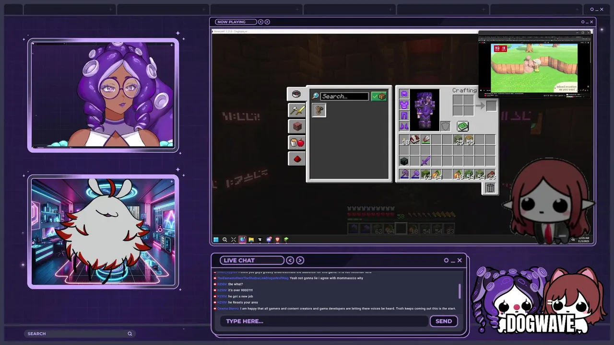614x345 pixels.
Task: Click the Animal Crossing video in small window
Action: [534, 68]
